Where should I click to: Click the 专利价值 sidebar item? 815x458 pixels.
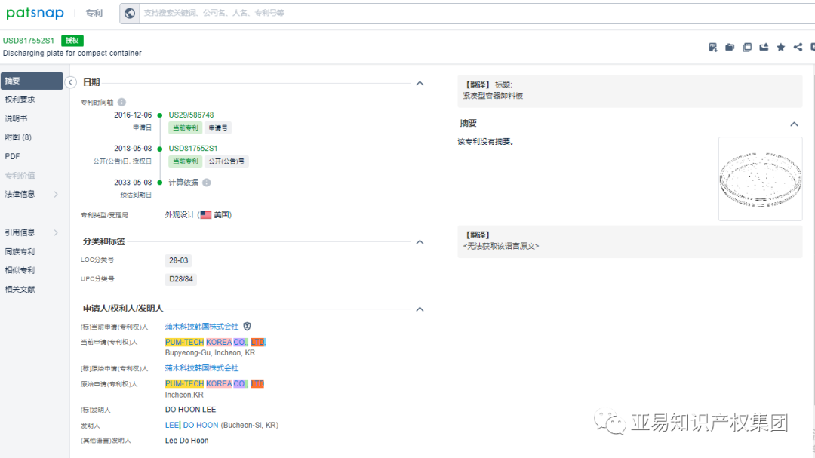coord(20,175)
